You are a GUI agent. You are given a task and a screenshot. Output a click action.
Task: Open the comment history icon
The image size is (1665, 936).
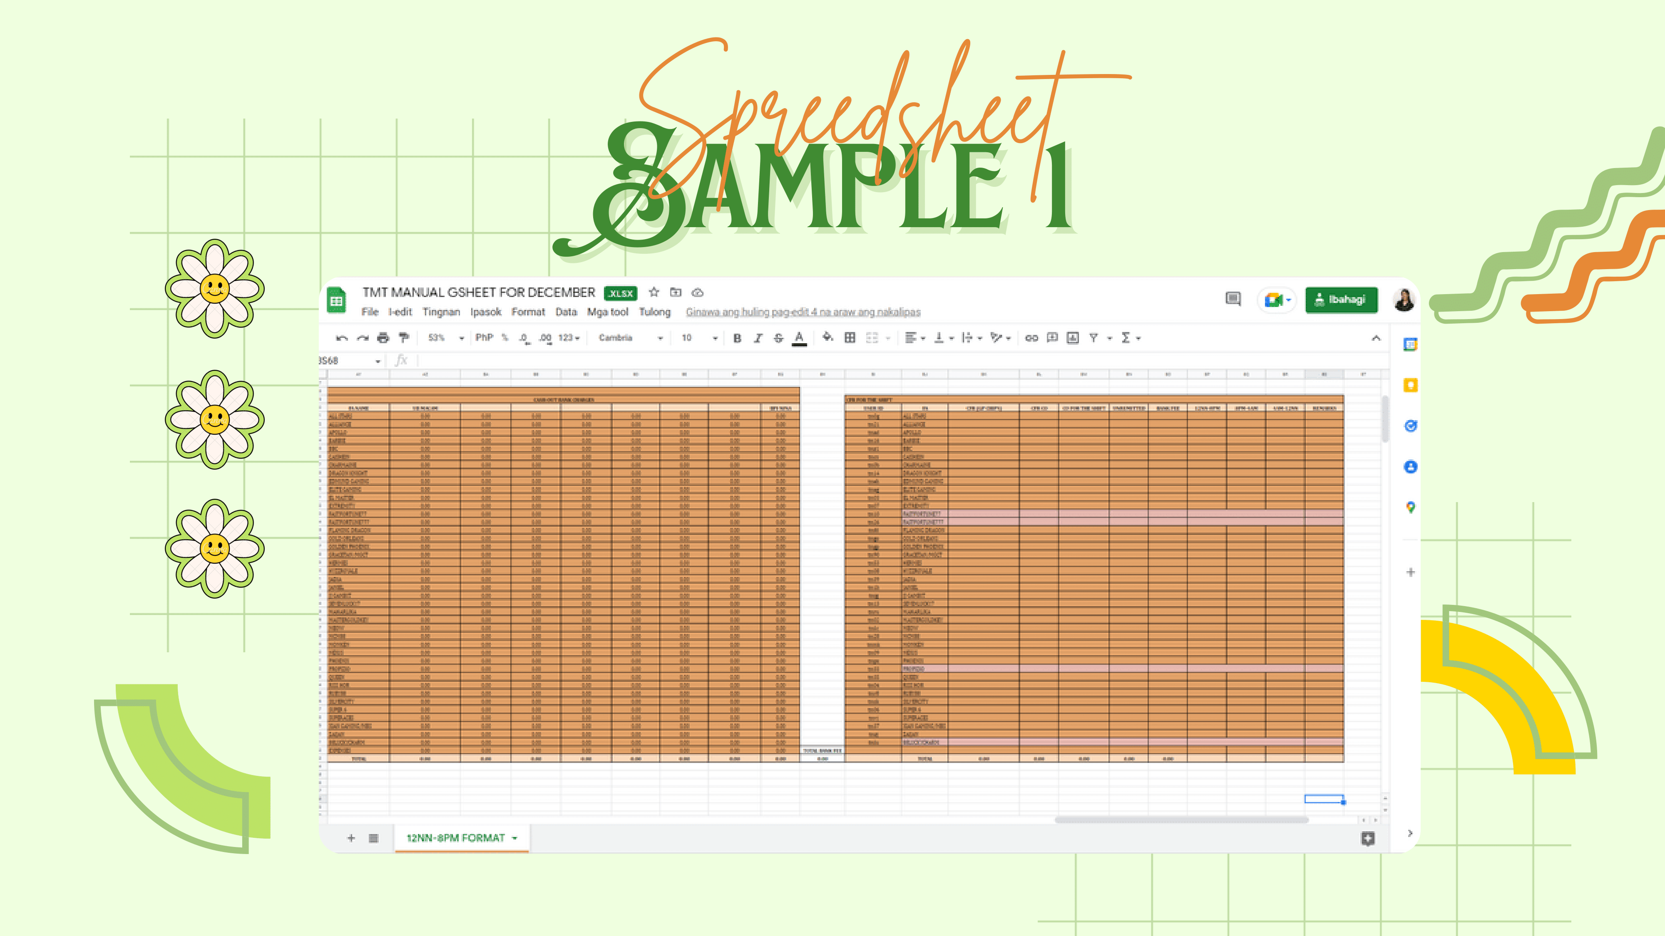(1233, 299)
